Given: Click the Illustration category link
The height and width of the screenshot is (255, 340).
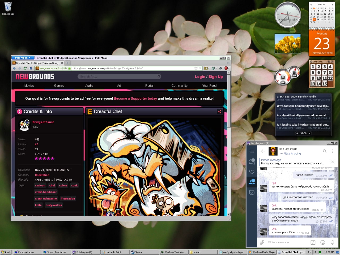Looking at the screenshot, I should click(42, 175).
